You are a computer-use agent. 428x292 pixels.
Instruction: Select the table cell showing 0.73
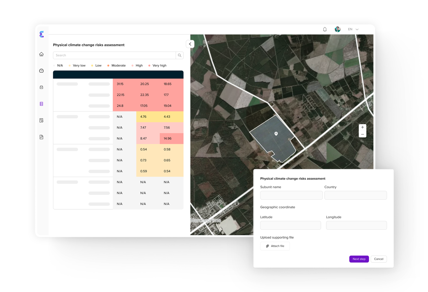[148, 160]
